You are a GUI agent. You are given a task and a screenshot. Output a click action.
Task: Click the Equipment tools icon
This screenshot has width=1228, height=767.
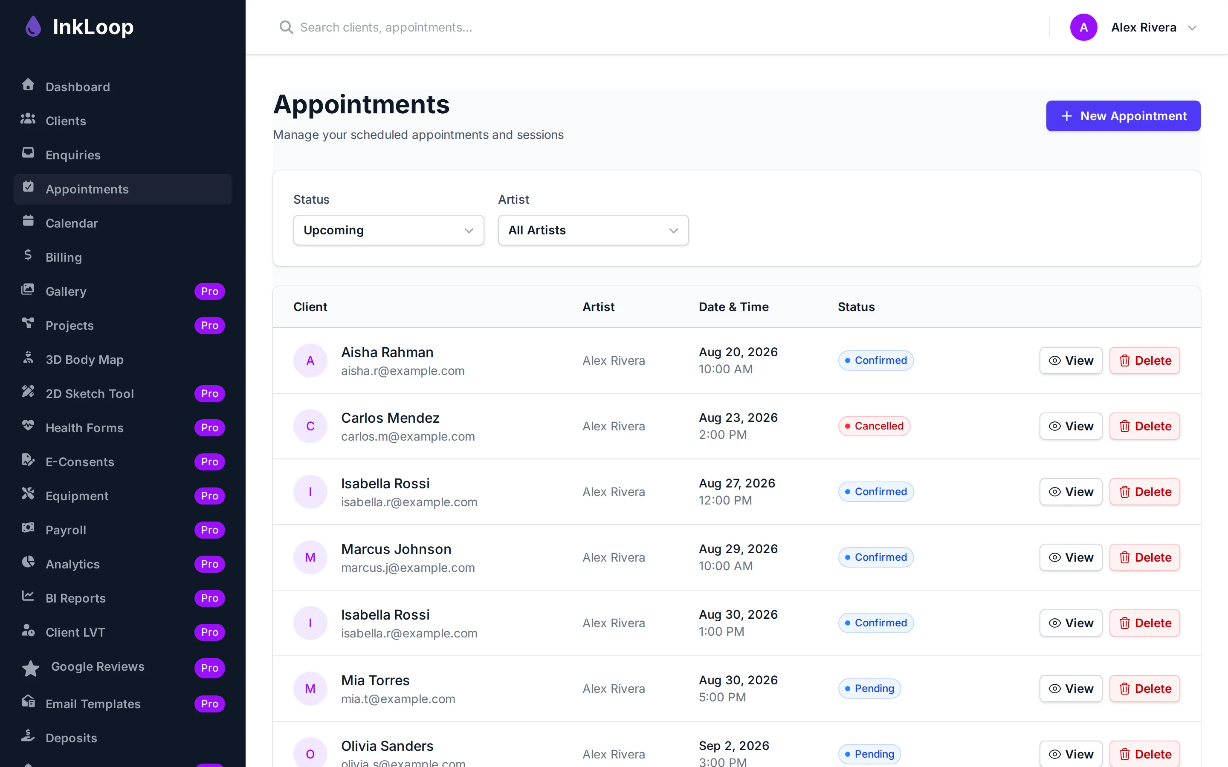28,493
